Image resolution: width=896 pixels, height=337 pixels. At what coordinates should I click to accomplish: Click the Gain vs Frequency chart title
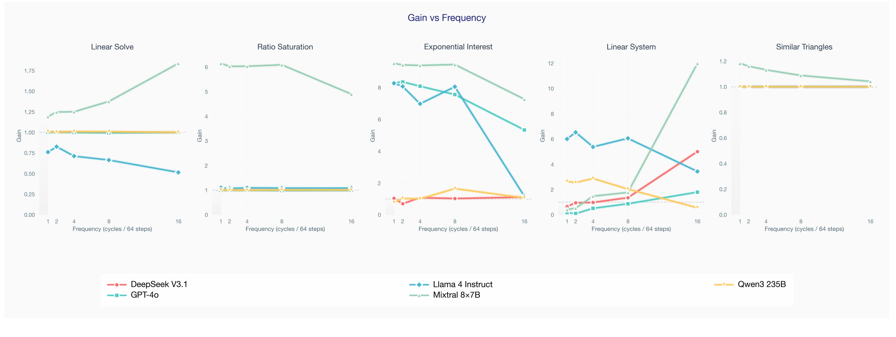click(x=447, y=18)
